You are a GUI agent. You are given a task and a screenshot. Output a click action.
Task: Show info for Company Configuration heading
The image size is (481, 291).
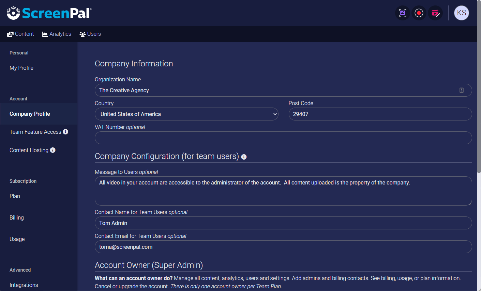click(244, 157)
